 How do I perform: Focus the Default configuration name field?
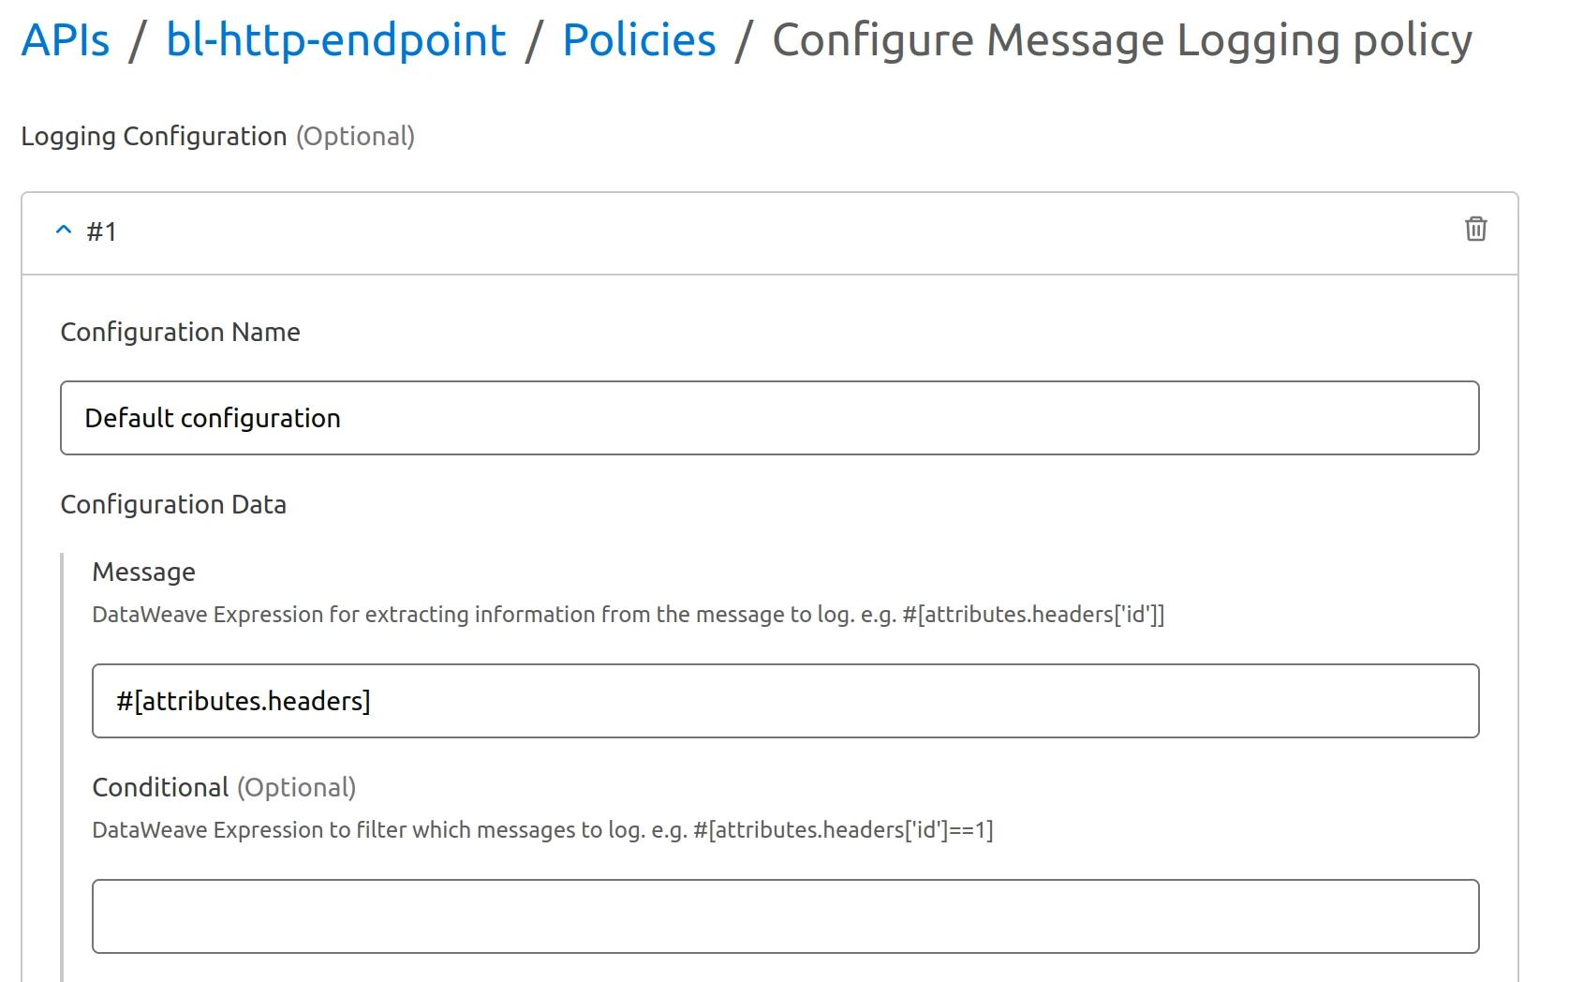(x=768, y=418)
